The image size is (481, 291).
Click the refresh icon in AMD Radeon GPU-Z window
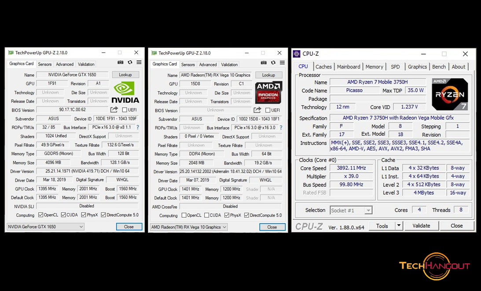point(273,62)
